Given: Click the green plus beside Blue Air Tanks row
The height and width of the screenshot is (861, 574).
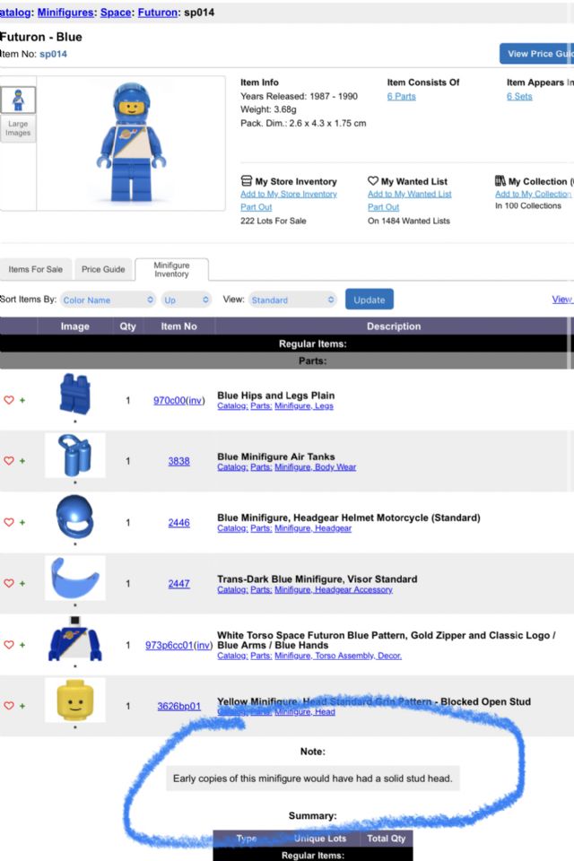Looking at the screenshot, I should (x=22, y=461).
